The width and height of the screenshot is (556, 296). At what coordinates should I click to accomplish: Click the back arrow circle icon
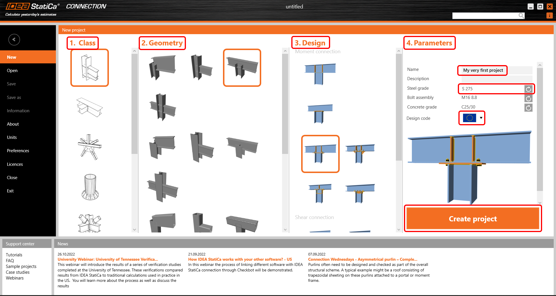(14, 40)
